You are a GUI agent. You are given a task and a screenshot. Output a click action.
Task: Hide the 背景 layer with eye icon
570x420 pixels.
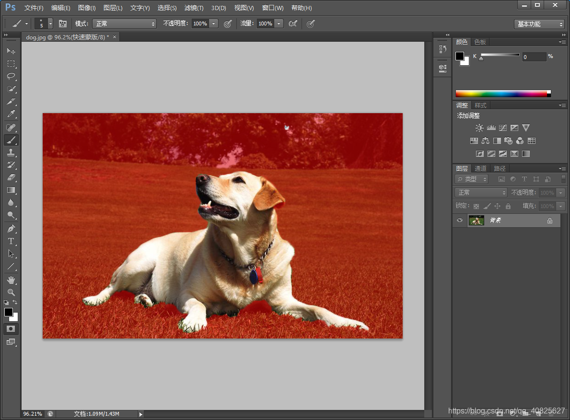click(459, 221)
